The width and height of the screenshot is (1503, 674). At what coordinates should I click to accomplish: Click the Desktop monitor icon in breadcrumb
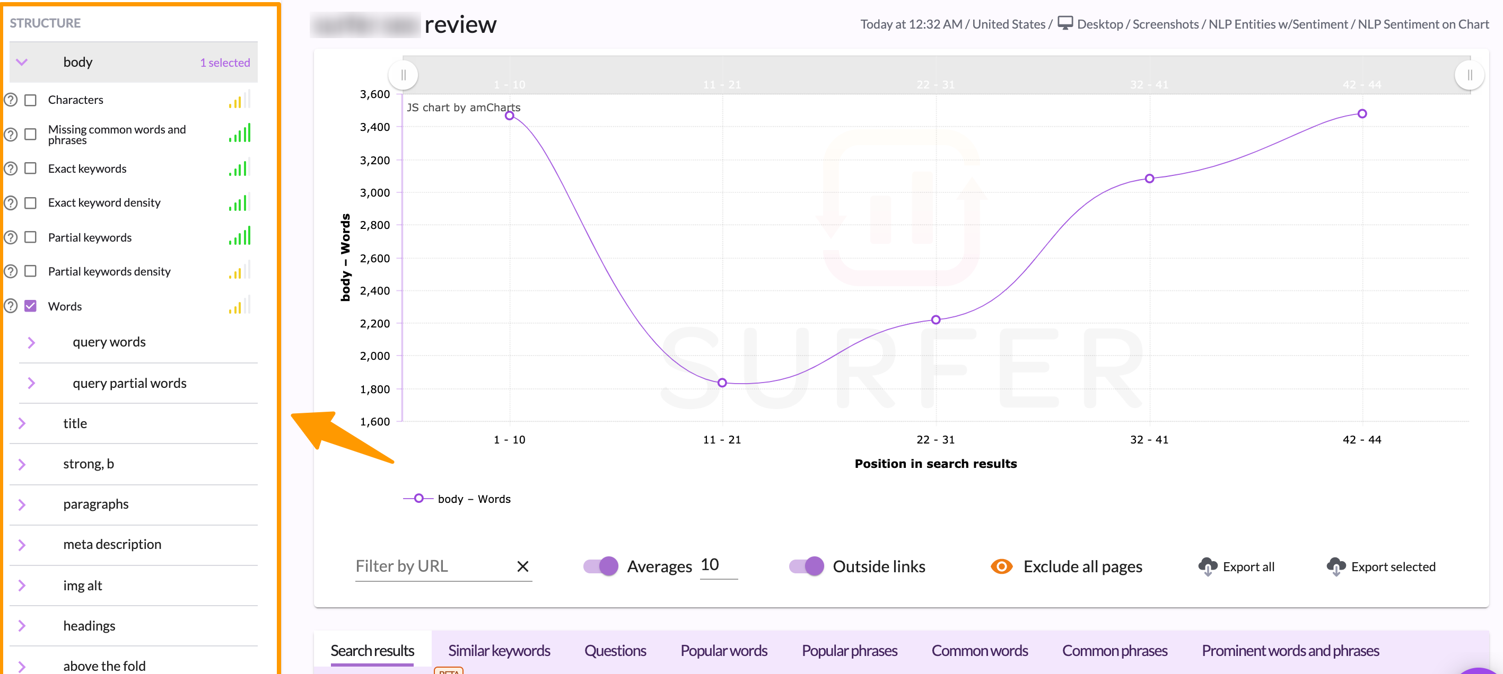(1065, 23)
